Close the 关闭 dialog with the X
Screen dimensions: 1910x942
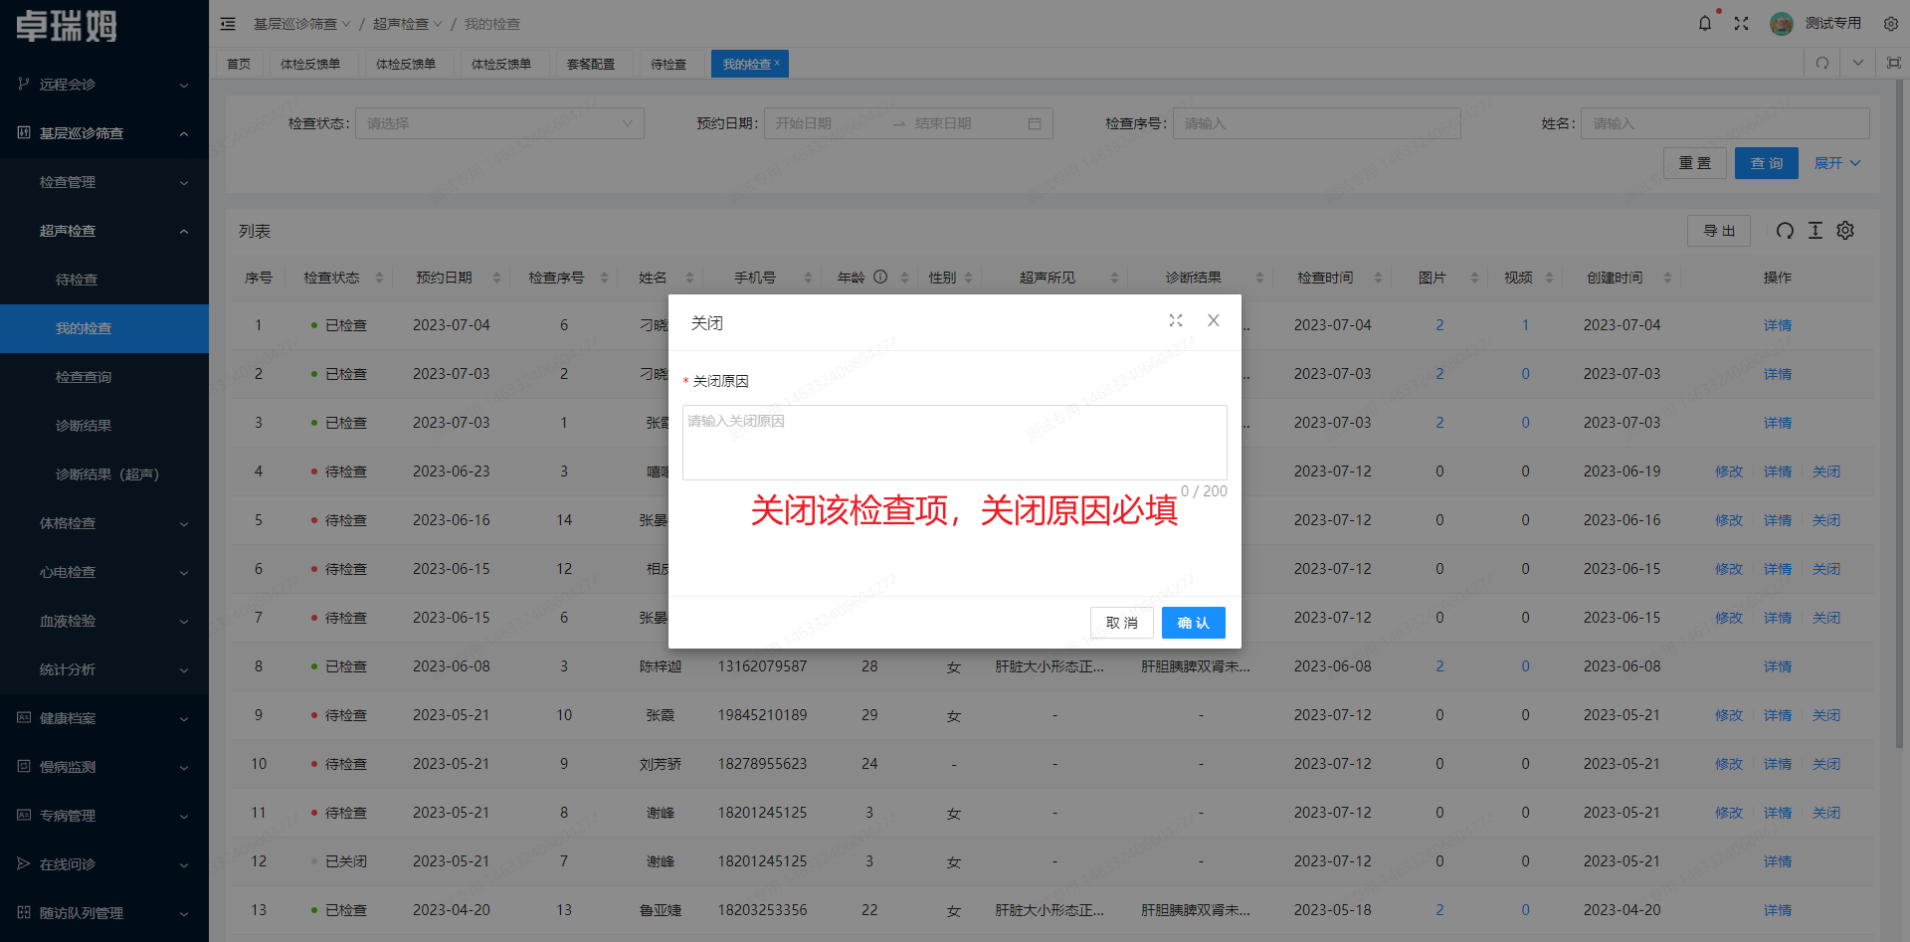[1214, 320]
